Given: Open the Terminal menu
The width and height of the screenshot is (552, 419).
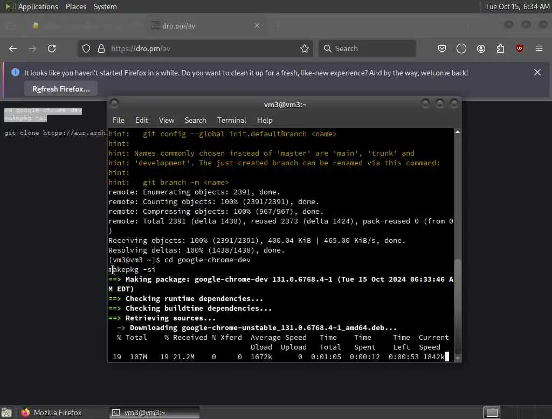Looking at the screenshot, I should coord(231,120).
